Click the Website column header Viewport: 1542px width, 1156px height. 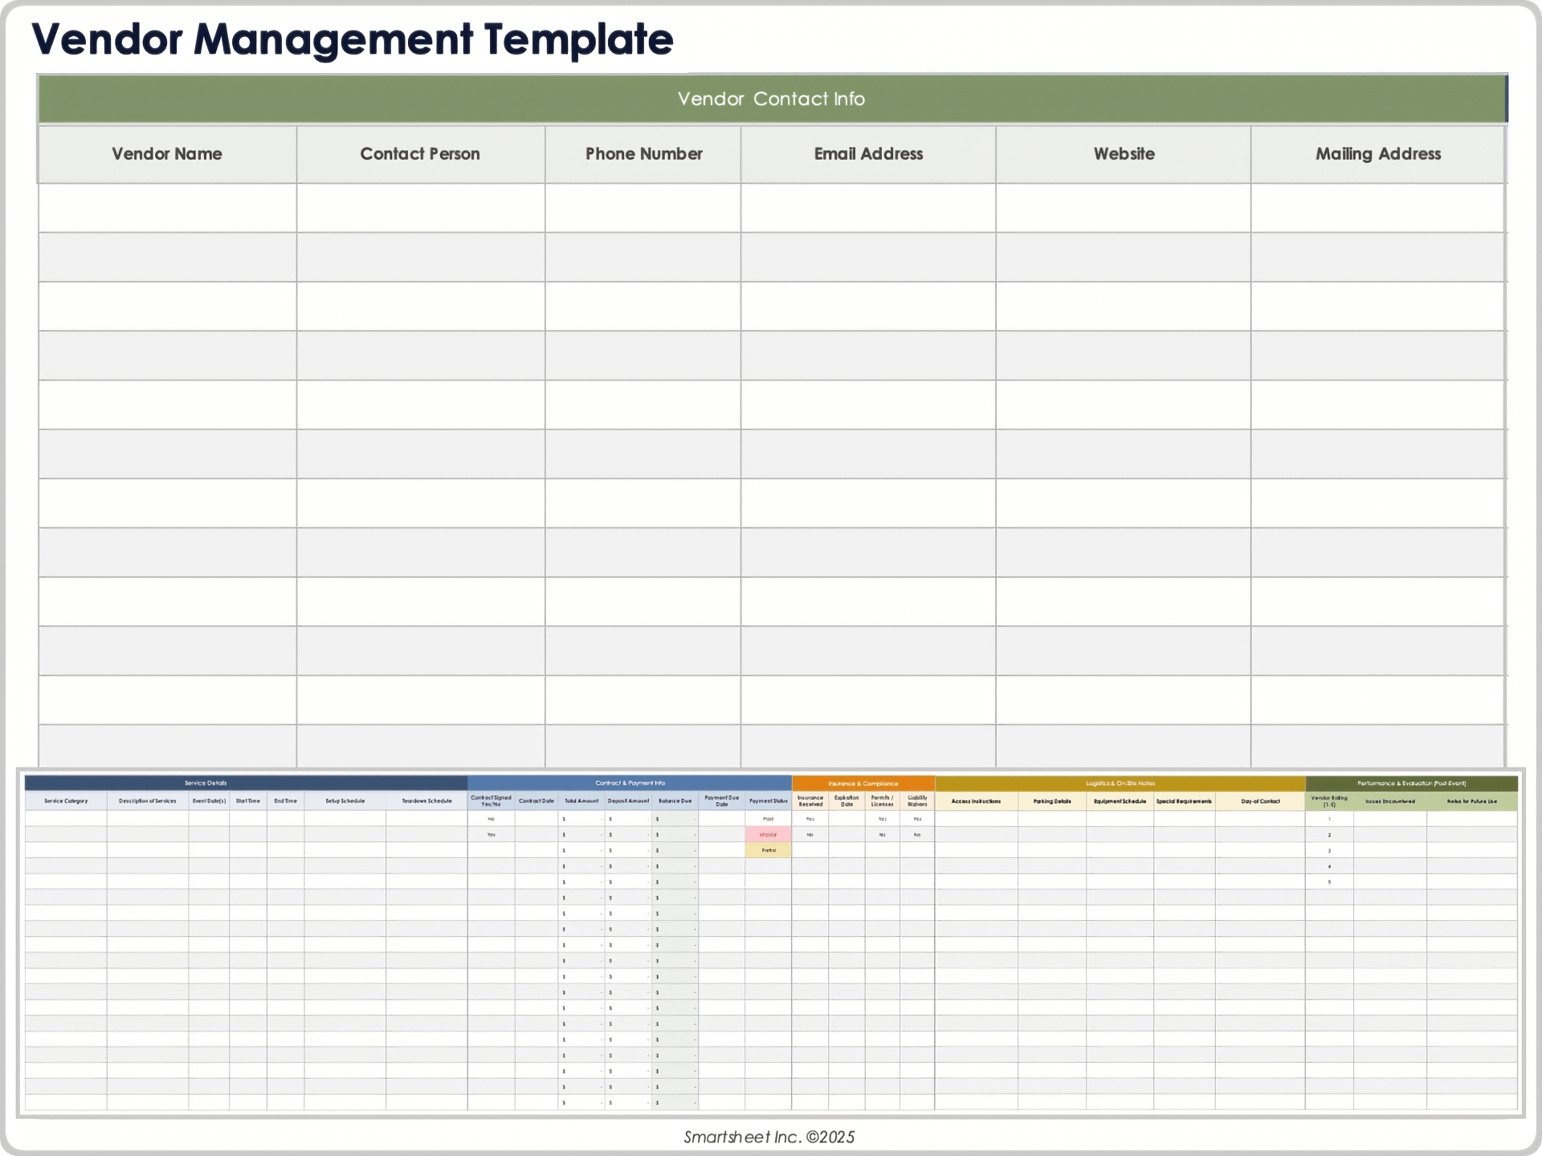[1124, 154]
